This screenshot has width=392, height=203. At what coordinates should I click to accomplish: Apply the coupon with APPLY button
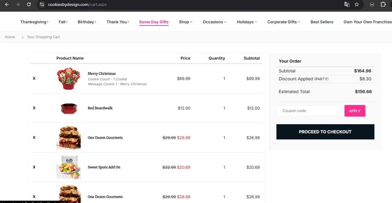(x=355, y=111)
